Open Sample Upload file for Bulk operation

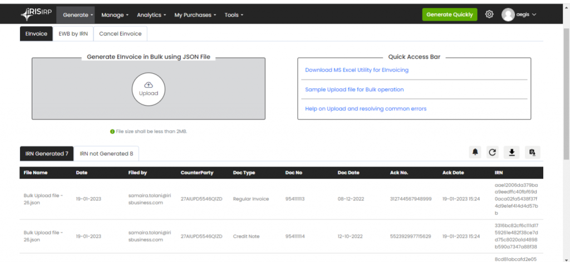[355, 89]
